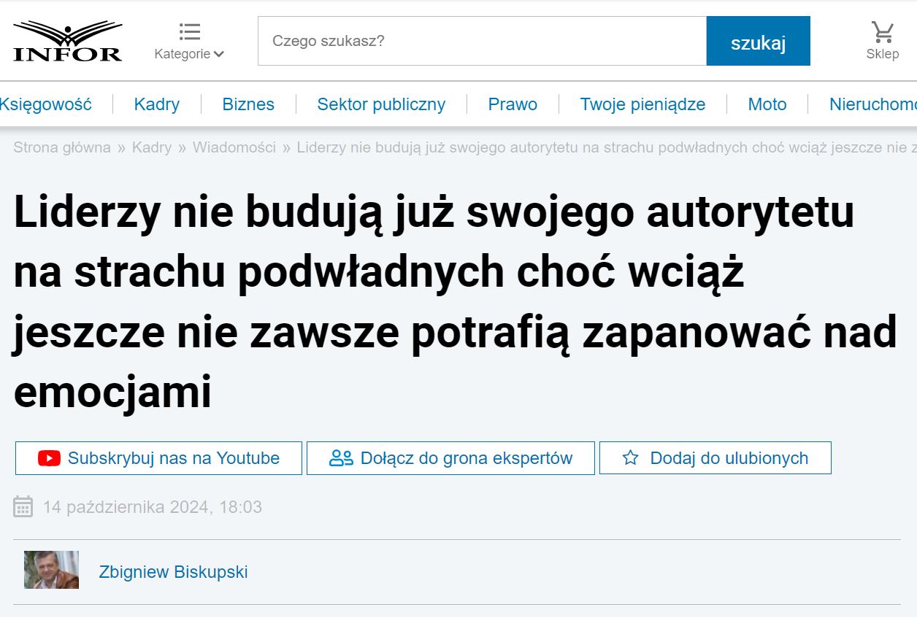Screen dimensions: 917x626
Task: Open the Prawo section
Action: pyautogui.click(x=513, y=104)
